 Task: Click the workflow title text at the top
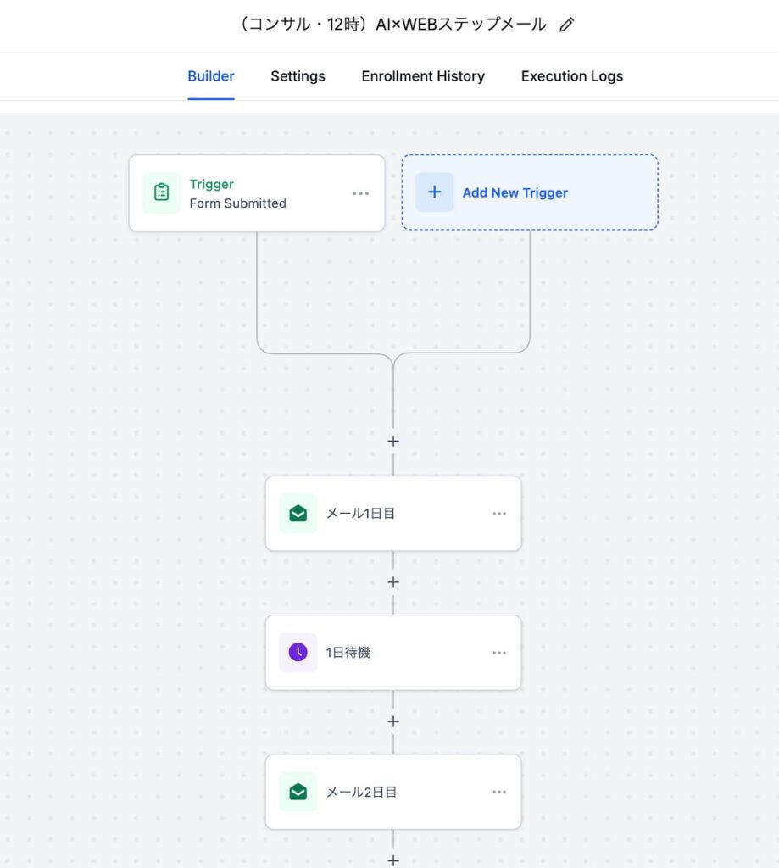pyautogui.click(x=393, y=25)
